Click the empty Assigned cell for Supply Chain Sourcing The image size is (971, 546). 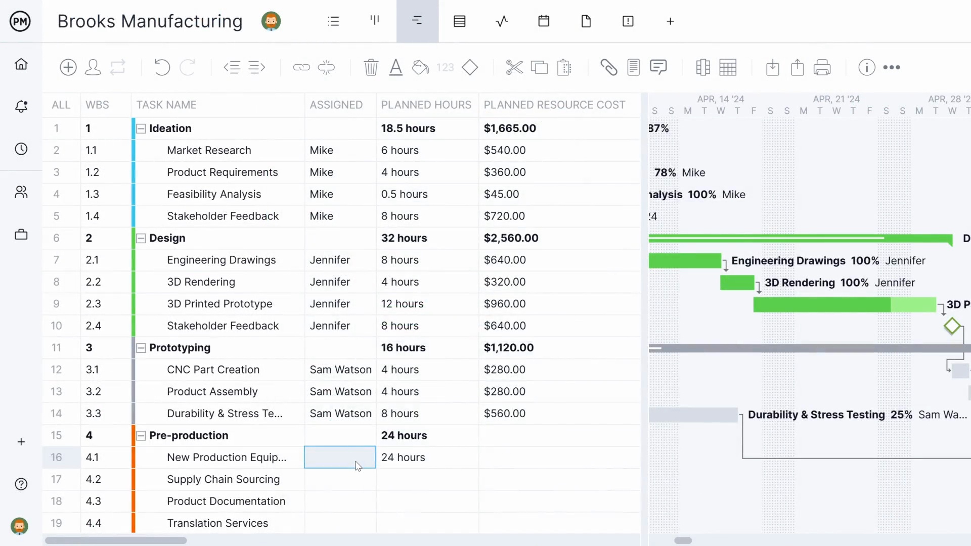pyautogui.click(x=340, y=479)
